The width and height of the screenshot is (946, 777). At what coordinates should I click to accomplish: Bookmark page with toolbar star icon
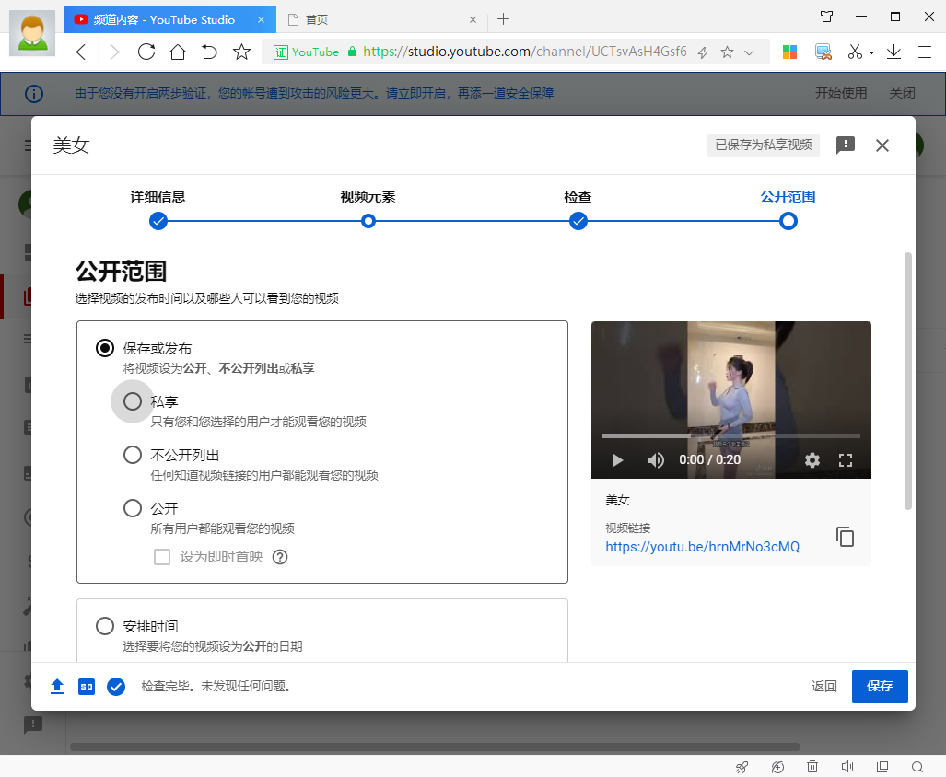click(241, 52)
